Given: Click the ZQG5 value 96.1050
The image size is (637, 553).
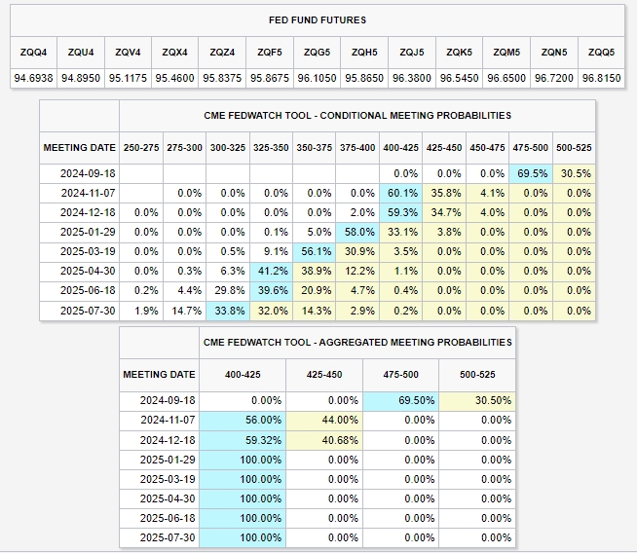Looking at the screenshot, I should coord(317,78).
